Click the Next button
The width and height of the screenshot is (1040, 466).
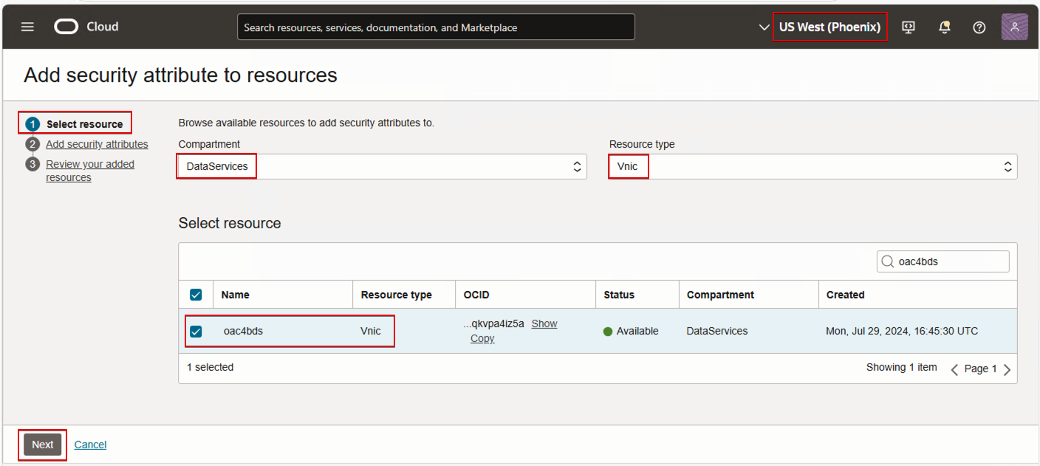(43, 445)
